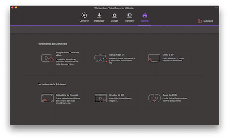Open the Convertir tab icon
The image size is (229, 139).
click(84, 15)
